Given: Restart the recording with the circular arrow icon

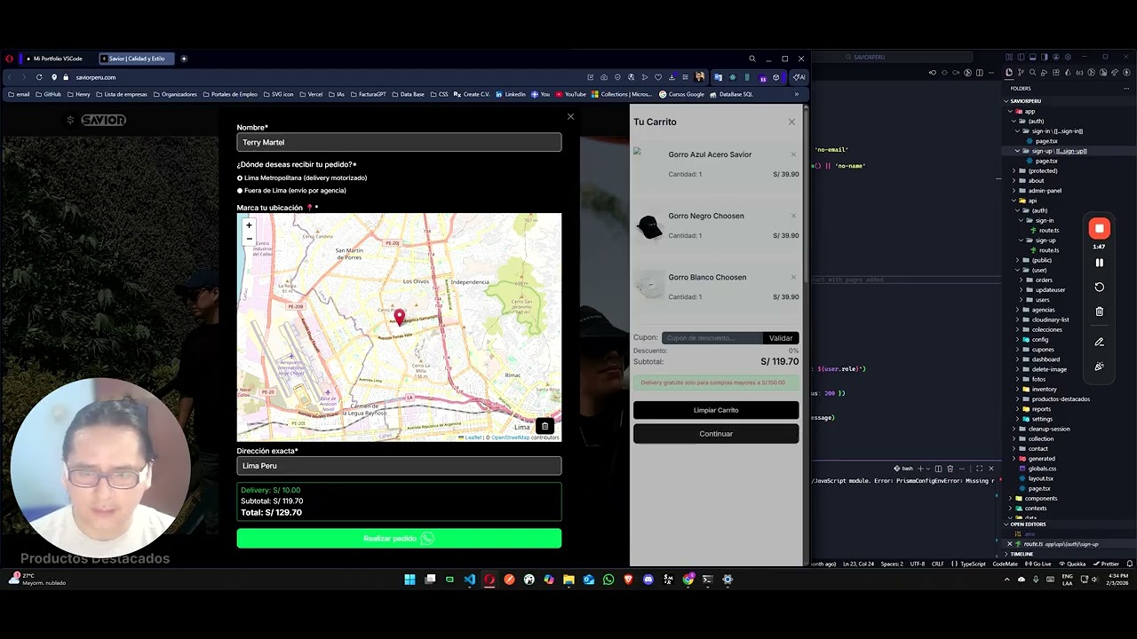Looking at the screenshot, I should coord(1099,287).
